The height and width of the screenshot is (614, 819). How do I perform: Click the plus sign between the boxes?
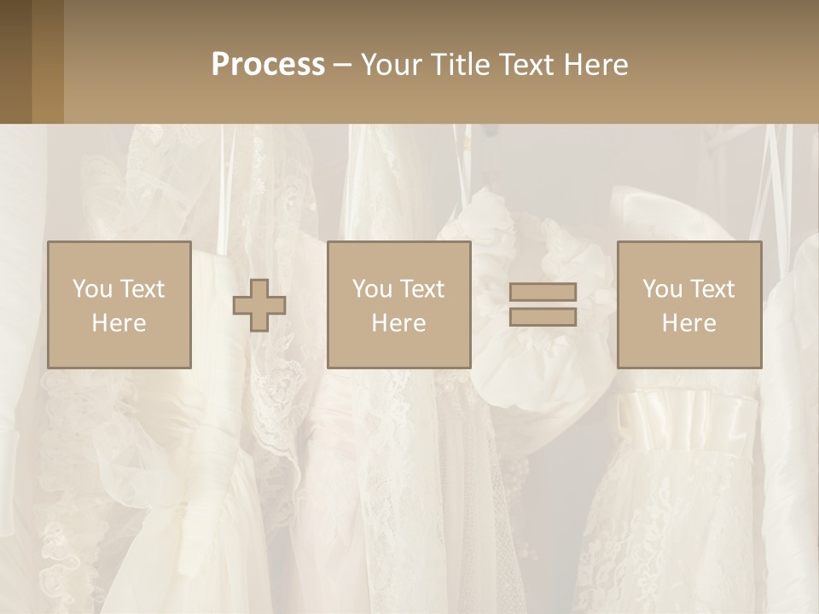pyautogui.click(x=259, y=305)
